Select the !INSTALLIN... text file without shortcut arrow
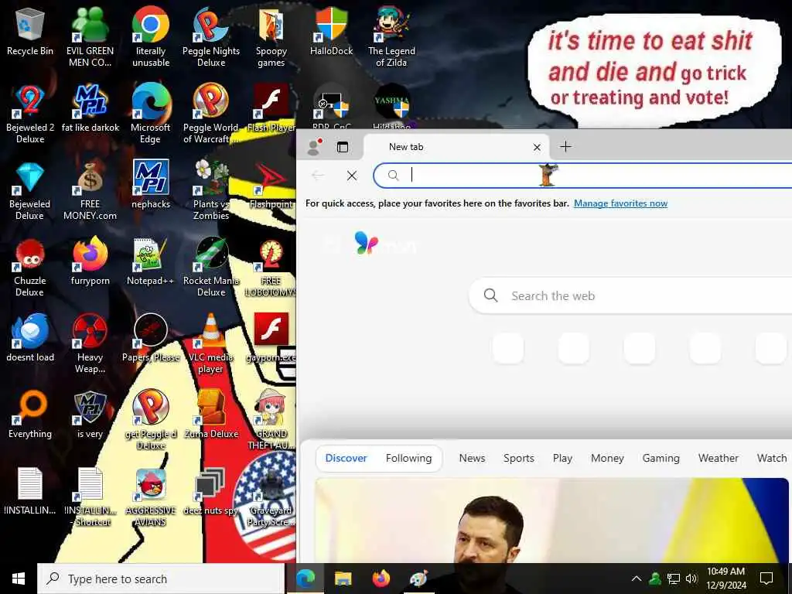The image size is (792, 594). click(x=30, y=492)
